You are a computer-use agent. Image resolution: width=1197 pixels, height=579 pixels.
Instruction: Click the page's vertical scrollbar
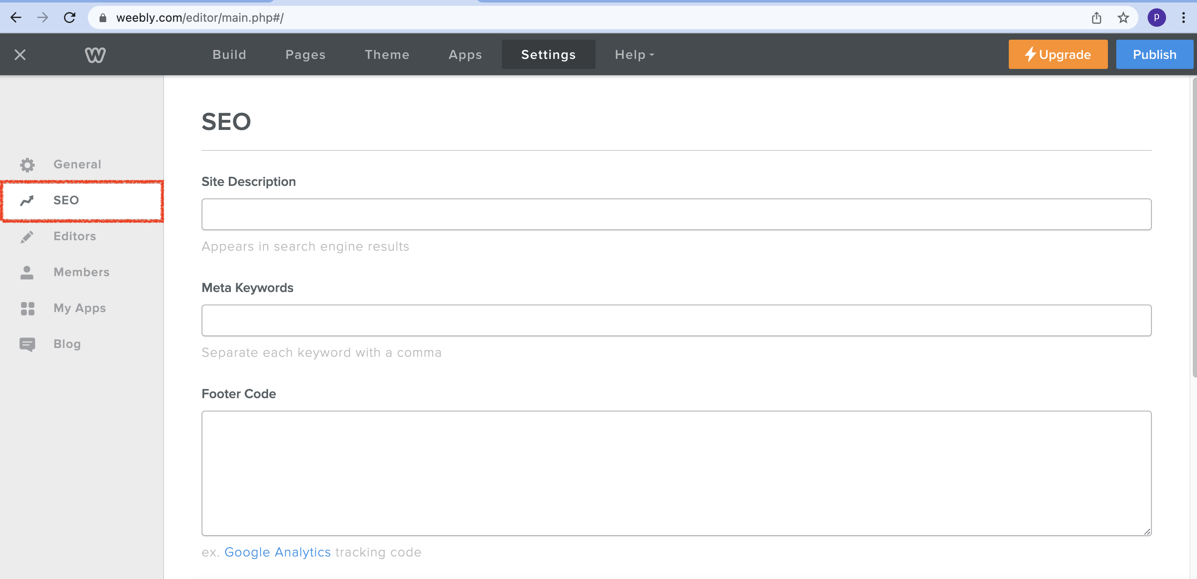coord(1193,228)
